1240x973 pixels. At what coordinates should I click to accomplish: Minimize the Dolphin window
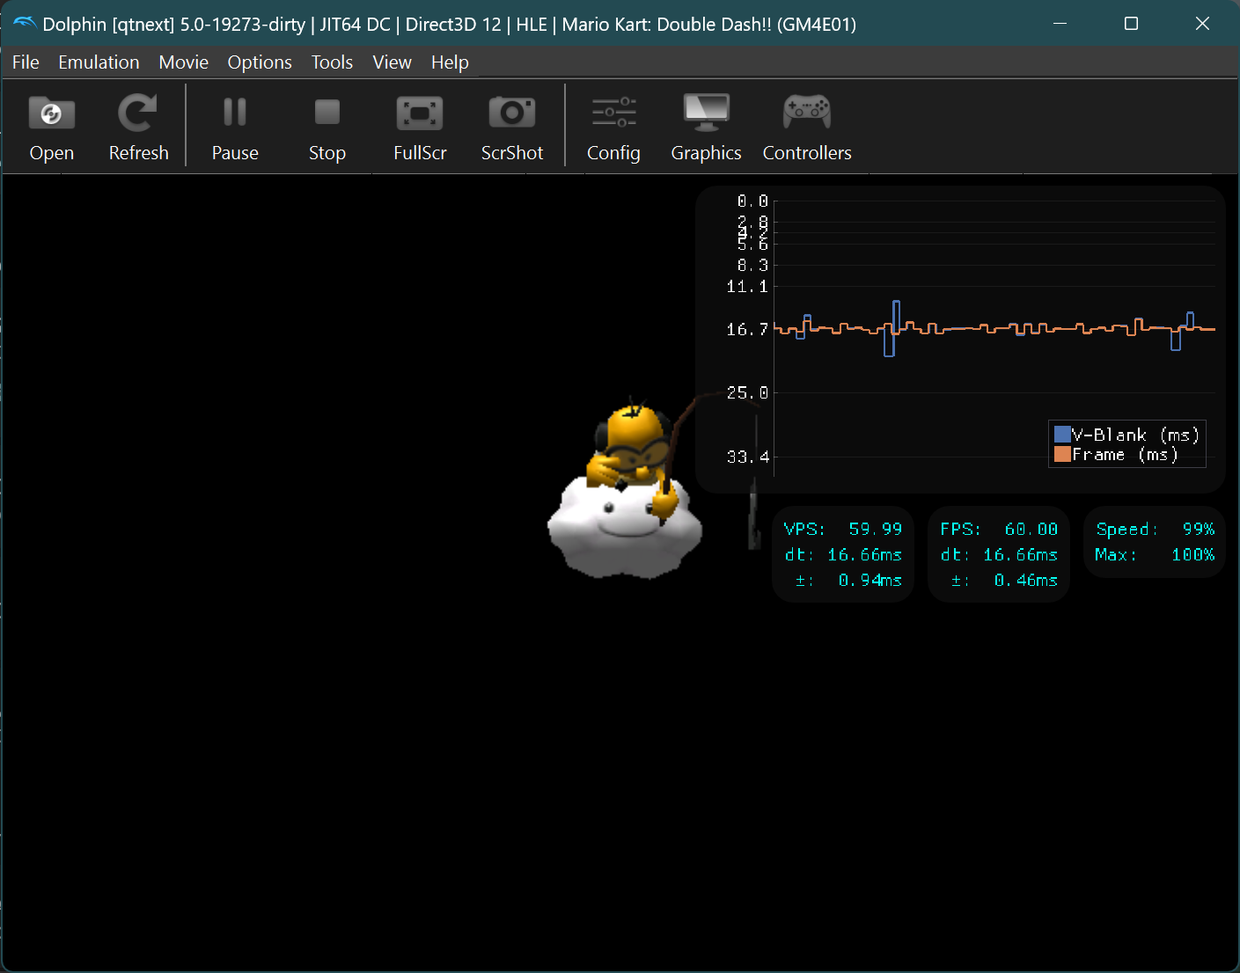tap(1060, 24)
